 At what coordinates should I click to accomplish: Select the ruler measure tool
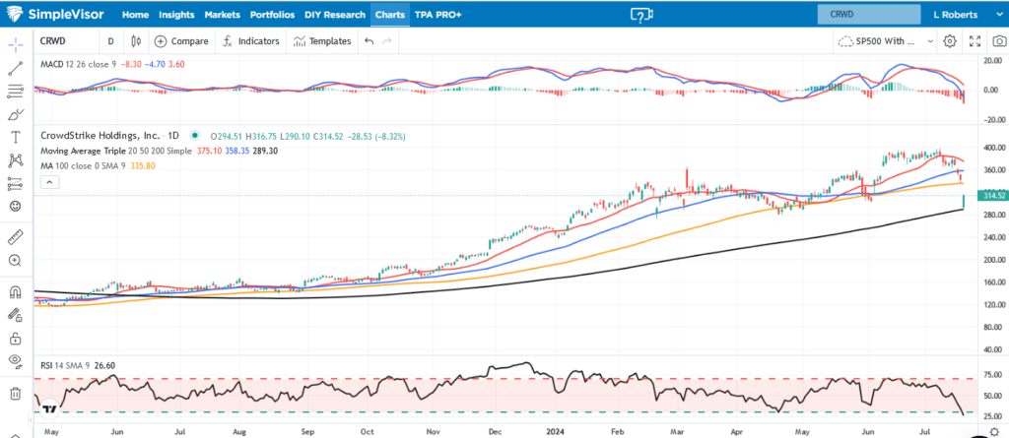tap(16, 237)
